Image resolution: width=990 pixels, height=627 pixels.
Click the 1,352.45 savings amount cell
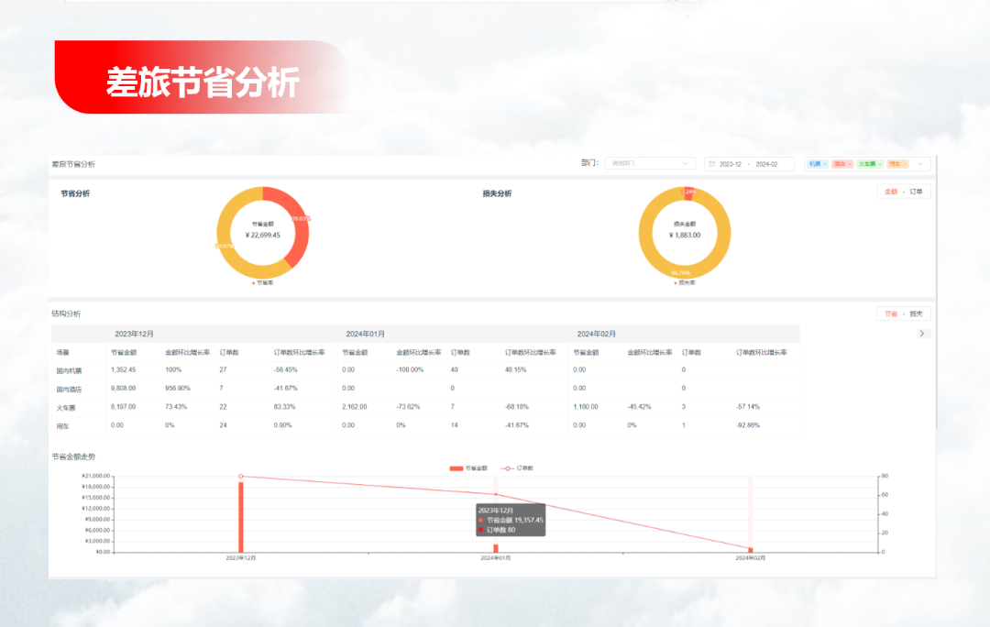(x=123, y=370)
